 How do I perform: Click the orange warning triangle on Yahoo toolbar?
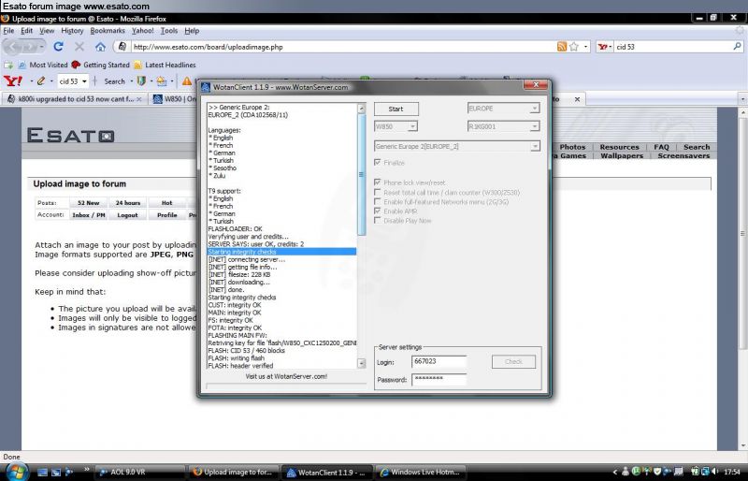click(x=187, y=81)
